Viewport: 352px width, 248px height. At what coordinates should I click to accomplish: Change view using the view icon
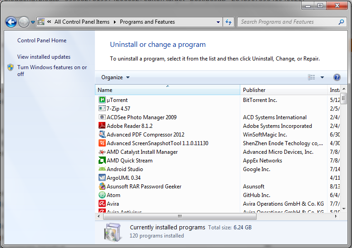click(x=311, y=77)
